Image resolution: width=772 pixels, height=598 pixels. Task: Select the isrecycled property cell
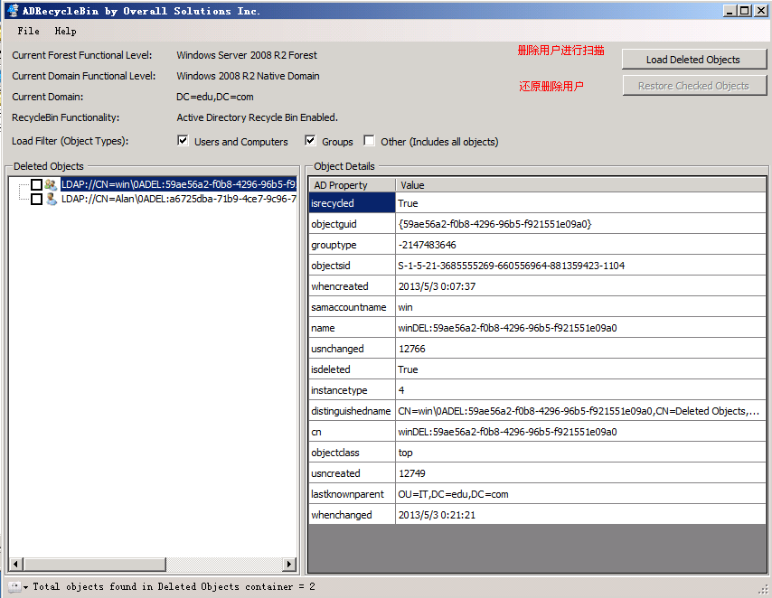[352, 202]
